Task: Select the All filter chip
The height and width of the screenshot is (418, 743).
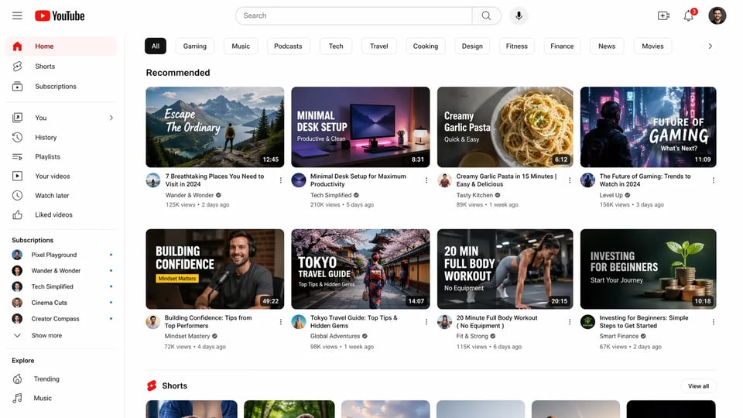Action: point(156,46)
